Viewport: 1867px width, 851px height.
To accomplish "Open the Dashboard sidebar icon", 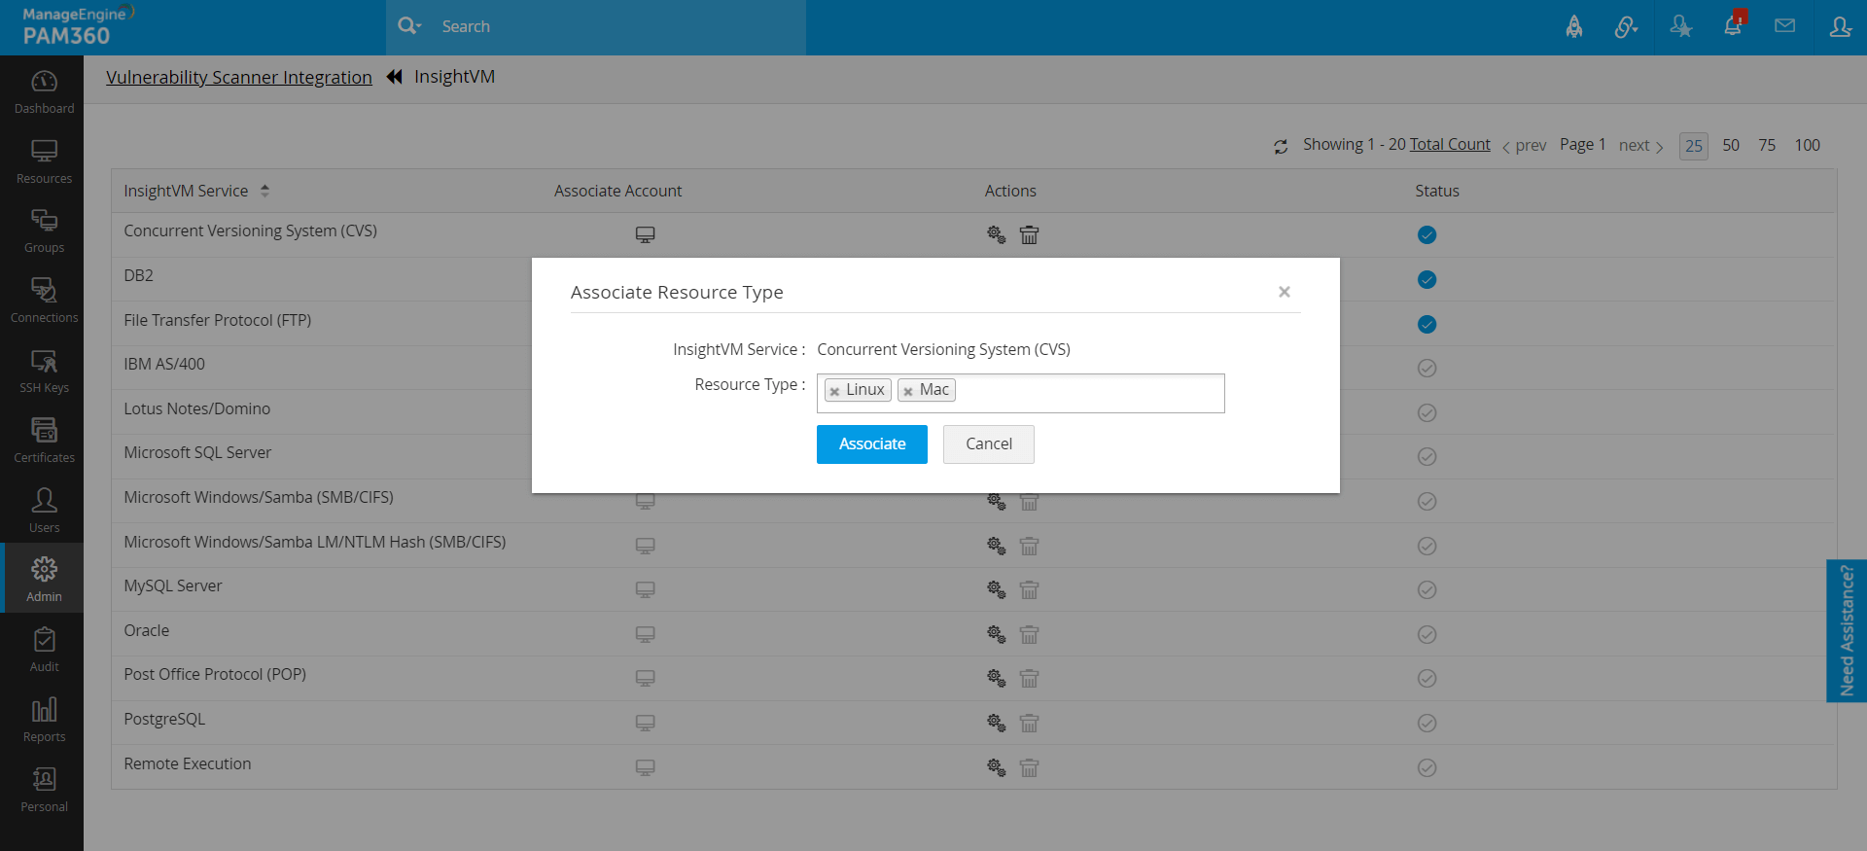I will pyautogui.click(x=44, y=91).
